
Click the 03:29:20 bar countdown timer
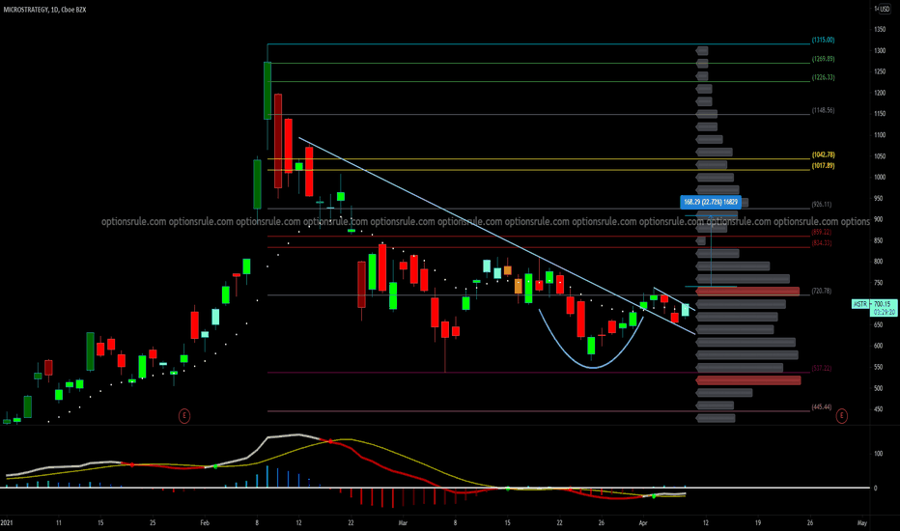click(x=883, y=312)
